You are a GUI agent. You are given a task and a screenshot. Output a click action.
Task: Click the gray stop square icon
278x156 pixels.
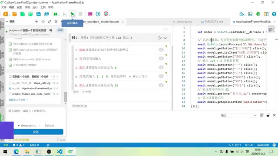click(80, 14)
